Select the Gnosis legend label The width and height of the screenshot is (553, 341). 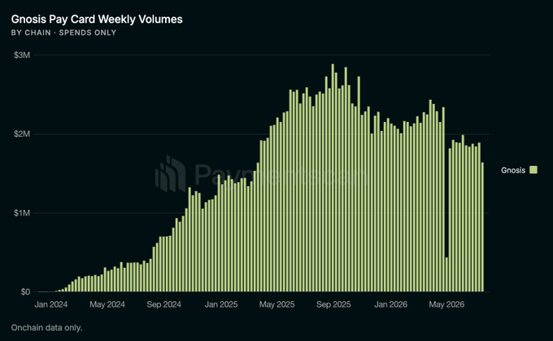point(513,170)
